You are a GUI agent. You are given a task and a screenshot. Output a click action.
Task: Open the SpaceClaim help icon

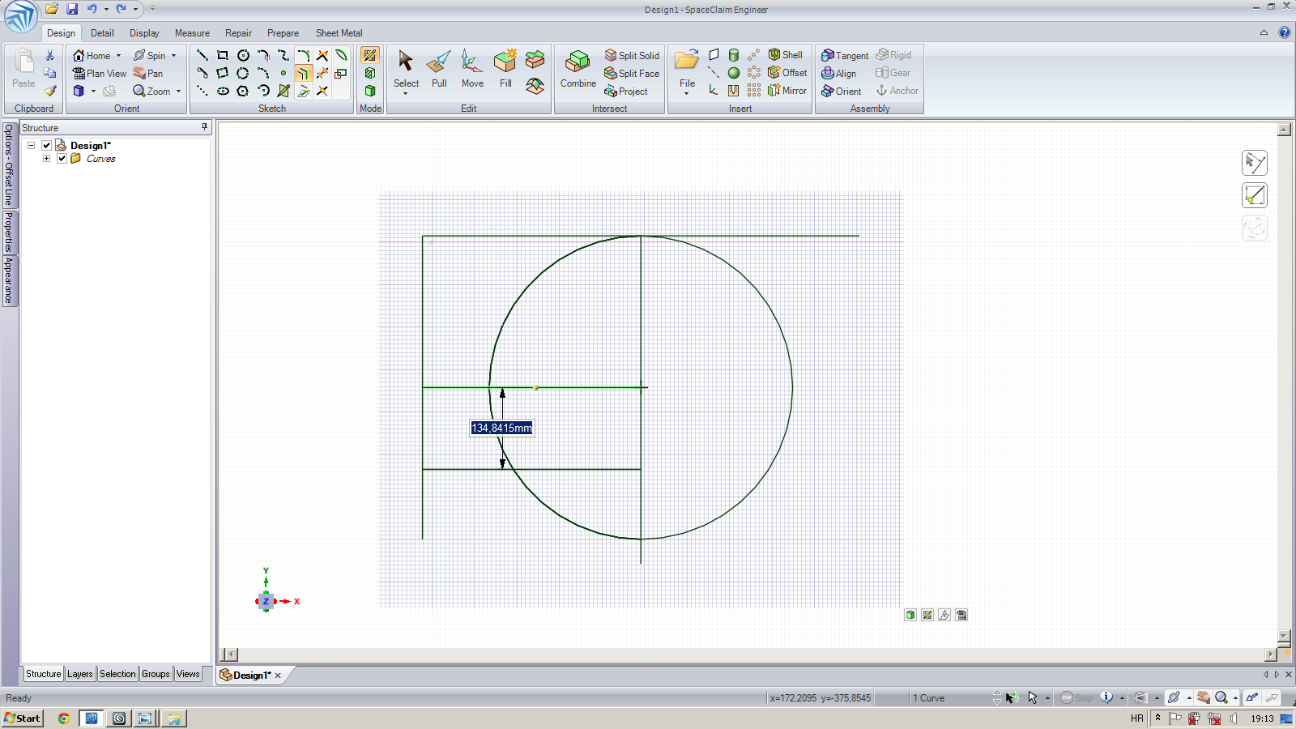1284,32
